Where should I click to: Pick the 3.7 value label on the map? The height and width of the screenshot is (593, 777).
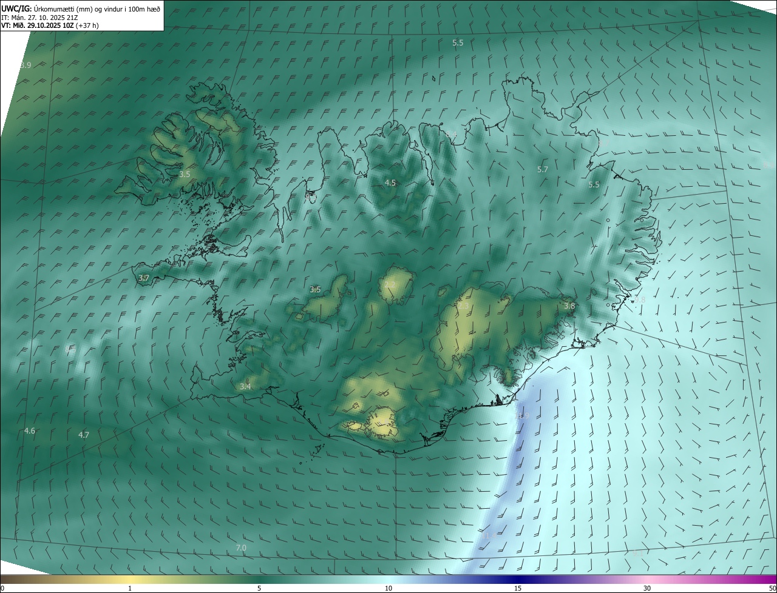pyautogui.click(x=143, y=278)
